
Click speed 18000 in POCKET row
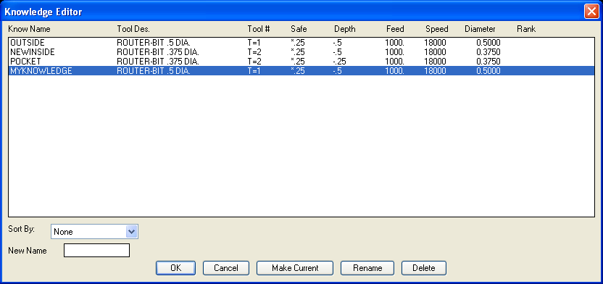[436, 62]
